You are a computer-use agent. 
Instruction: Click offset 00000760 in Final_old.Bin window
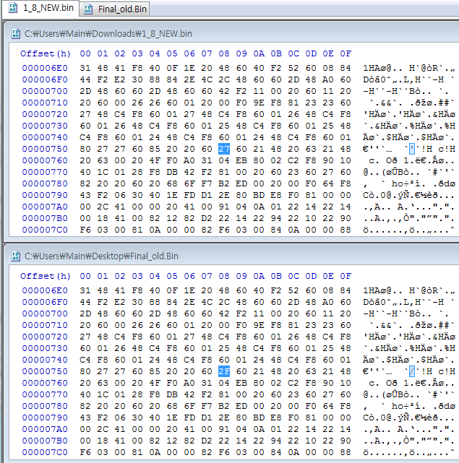pyautogui.click(x=45, y=383)
